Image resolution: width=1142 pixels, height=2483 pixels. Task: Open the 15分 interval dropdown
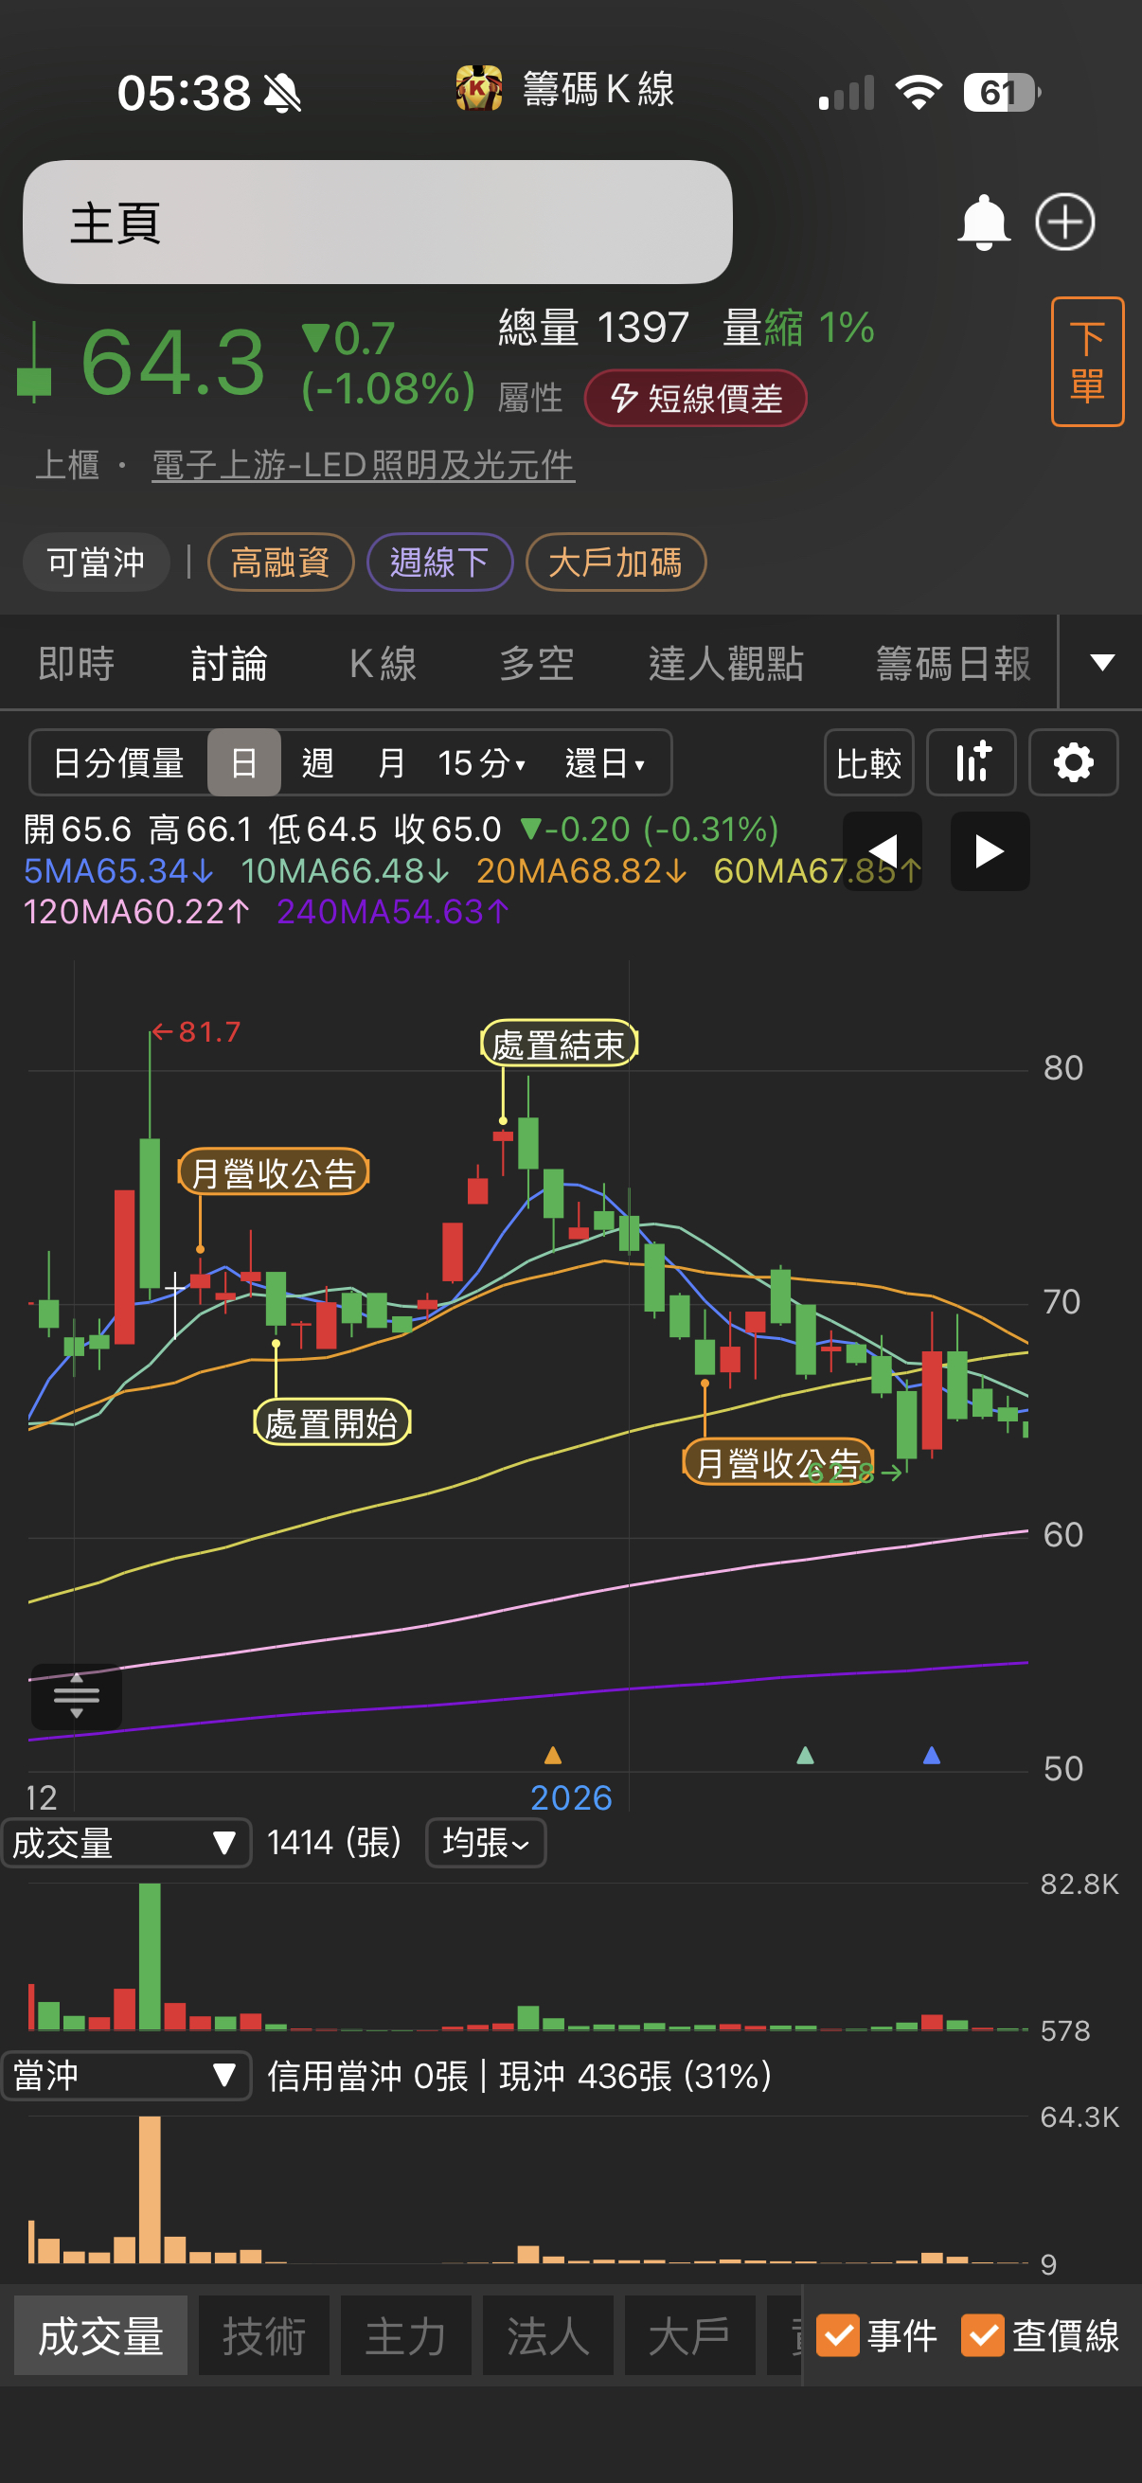click(x=482, y=762)
